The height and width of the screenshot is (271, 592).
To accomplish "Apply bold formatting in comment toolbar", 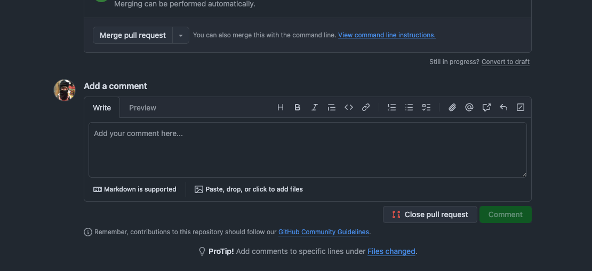I will (298, 107).
